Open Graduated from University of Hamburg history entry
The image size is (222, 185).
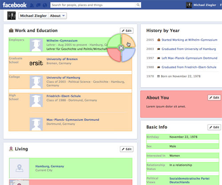189,49
